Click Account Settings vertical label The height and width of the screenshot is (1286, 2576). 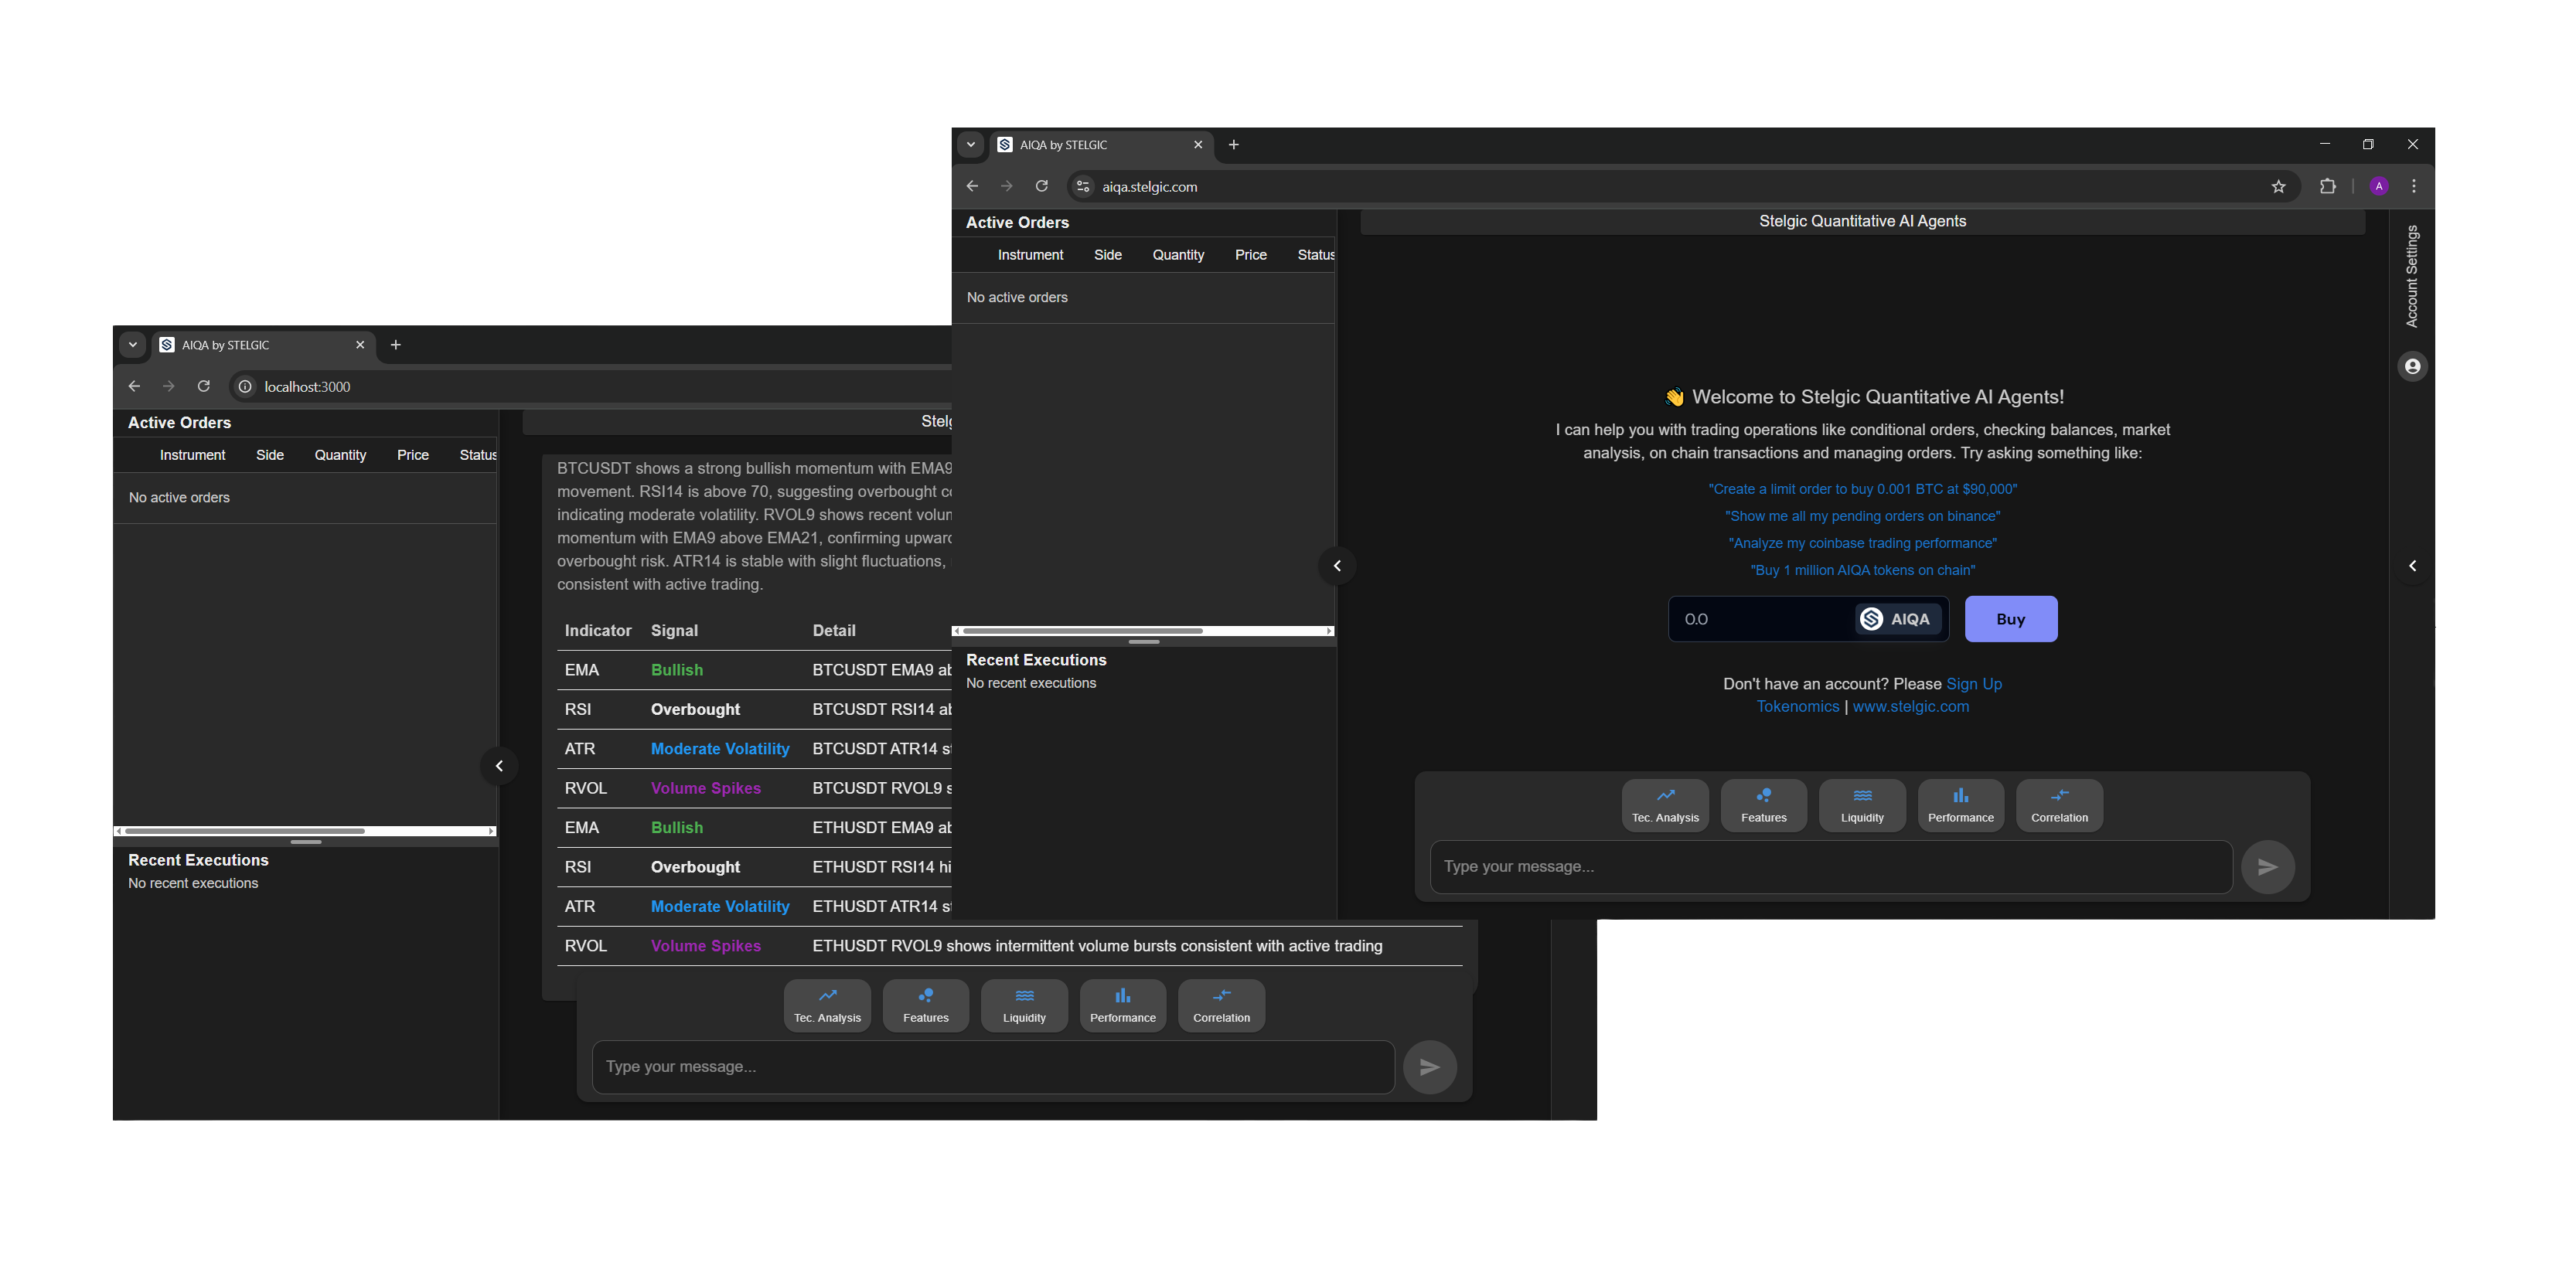pyautogui.click(x=2411, y=276)
